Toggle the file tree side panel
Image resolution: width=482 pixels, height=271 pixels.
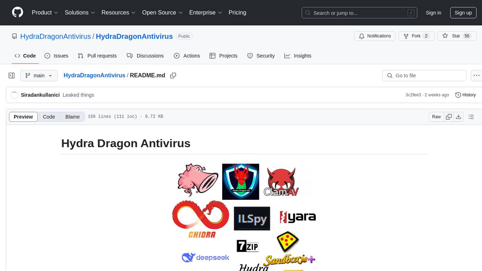pyautogui.click(x=12, y=76)
